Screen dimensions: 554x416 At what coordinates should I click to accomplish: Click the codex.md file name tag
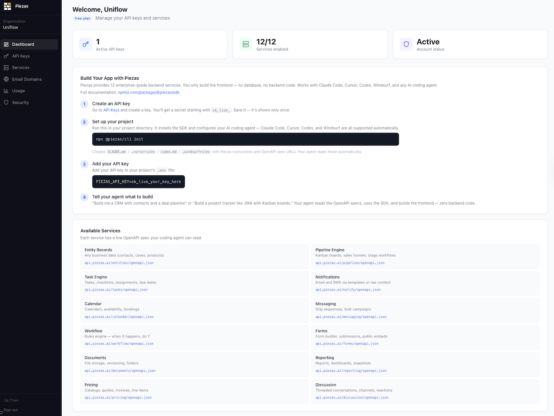click(x=169, y=152)
